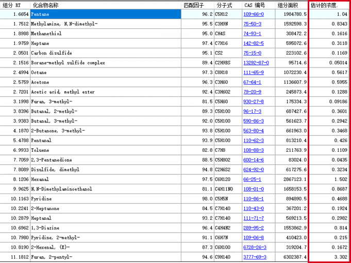Select the 1,3-Diazine compound name
351x263 pixels.
click(45, 228)
